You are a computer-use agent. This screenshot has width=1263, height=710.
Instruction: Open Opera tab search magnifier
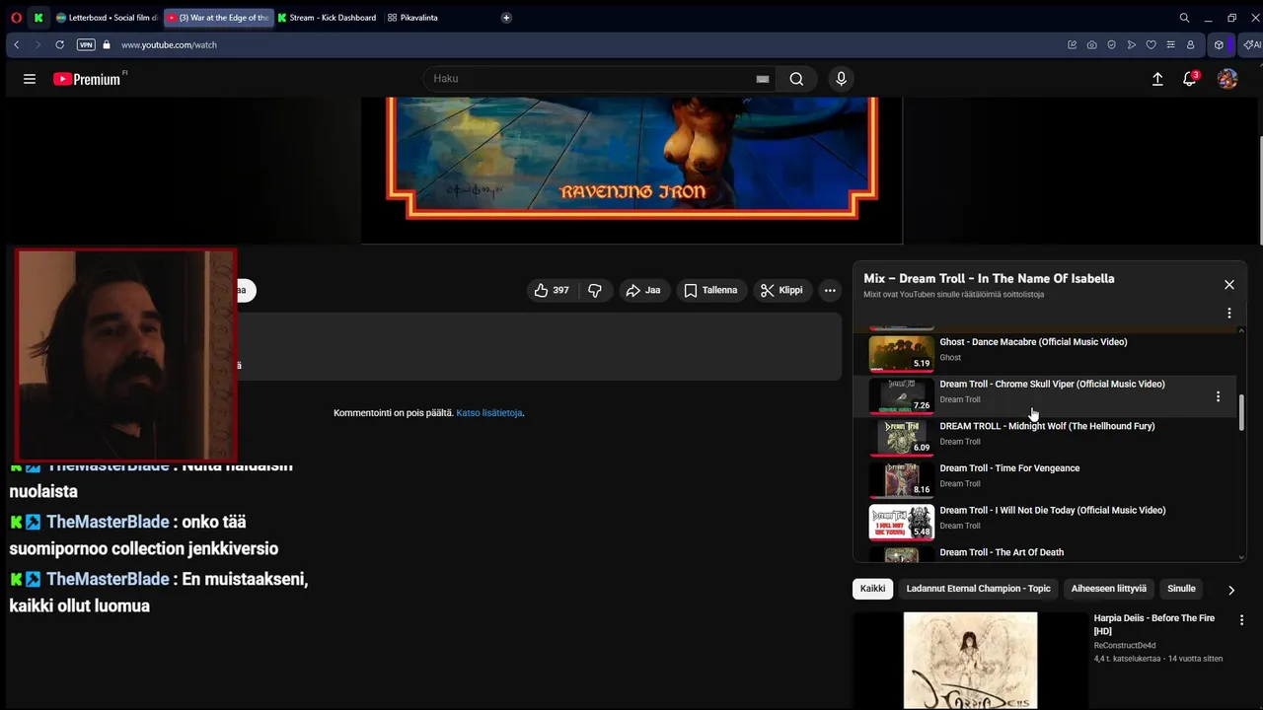[x=1184, y=18]
